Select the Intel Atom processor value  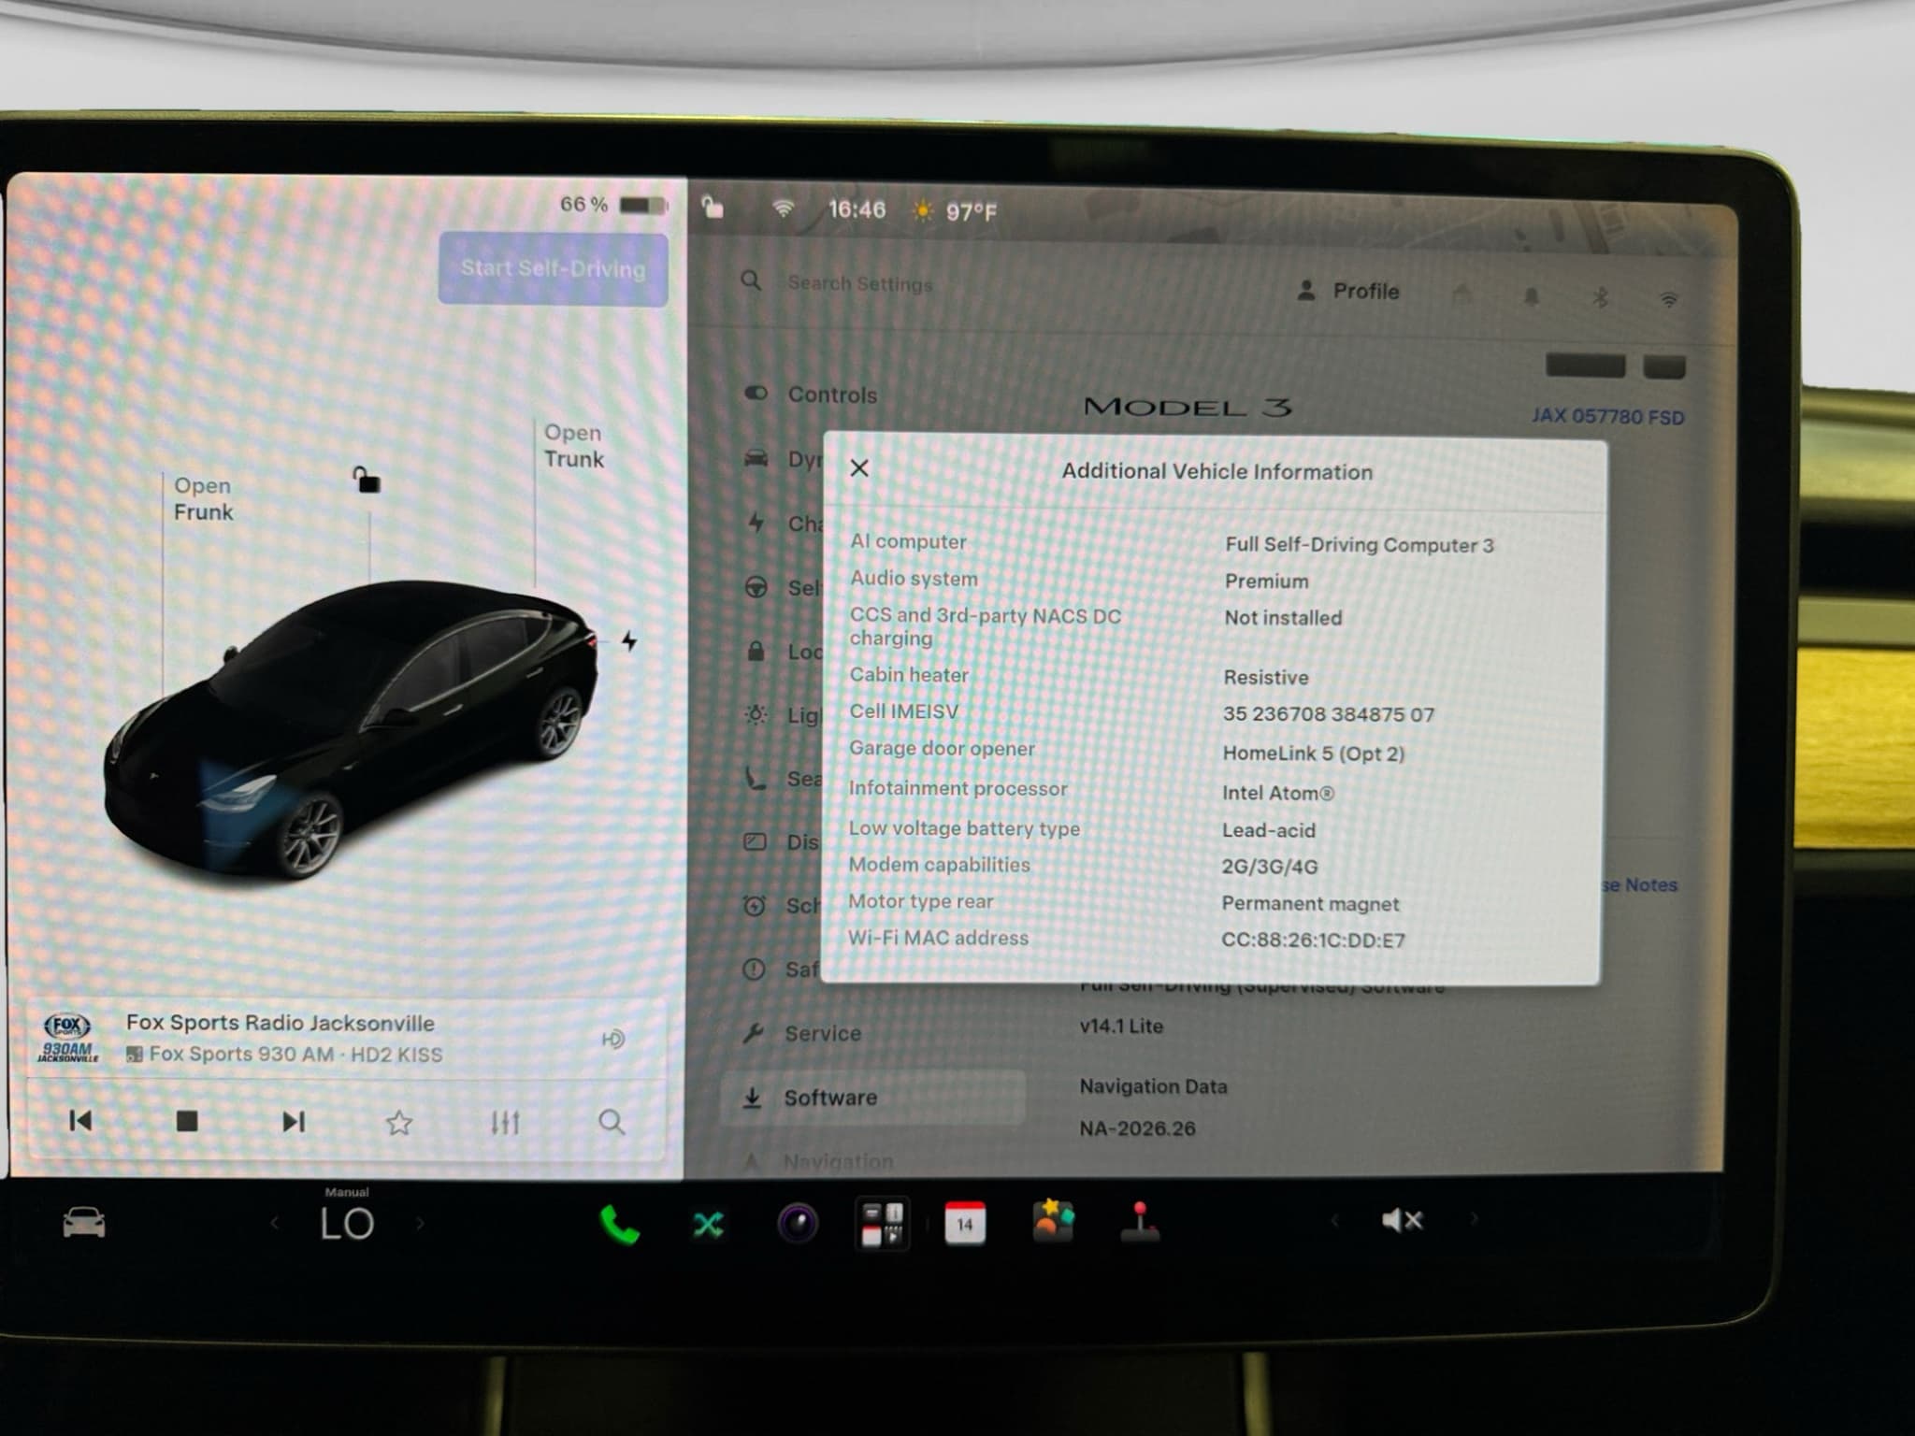click(1277, 793)
